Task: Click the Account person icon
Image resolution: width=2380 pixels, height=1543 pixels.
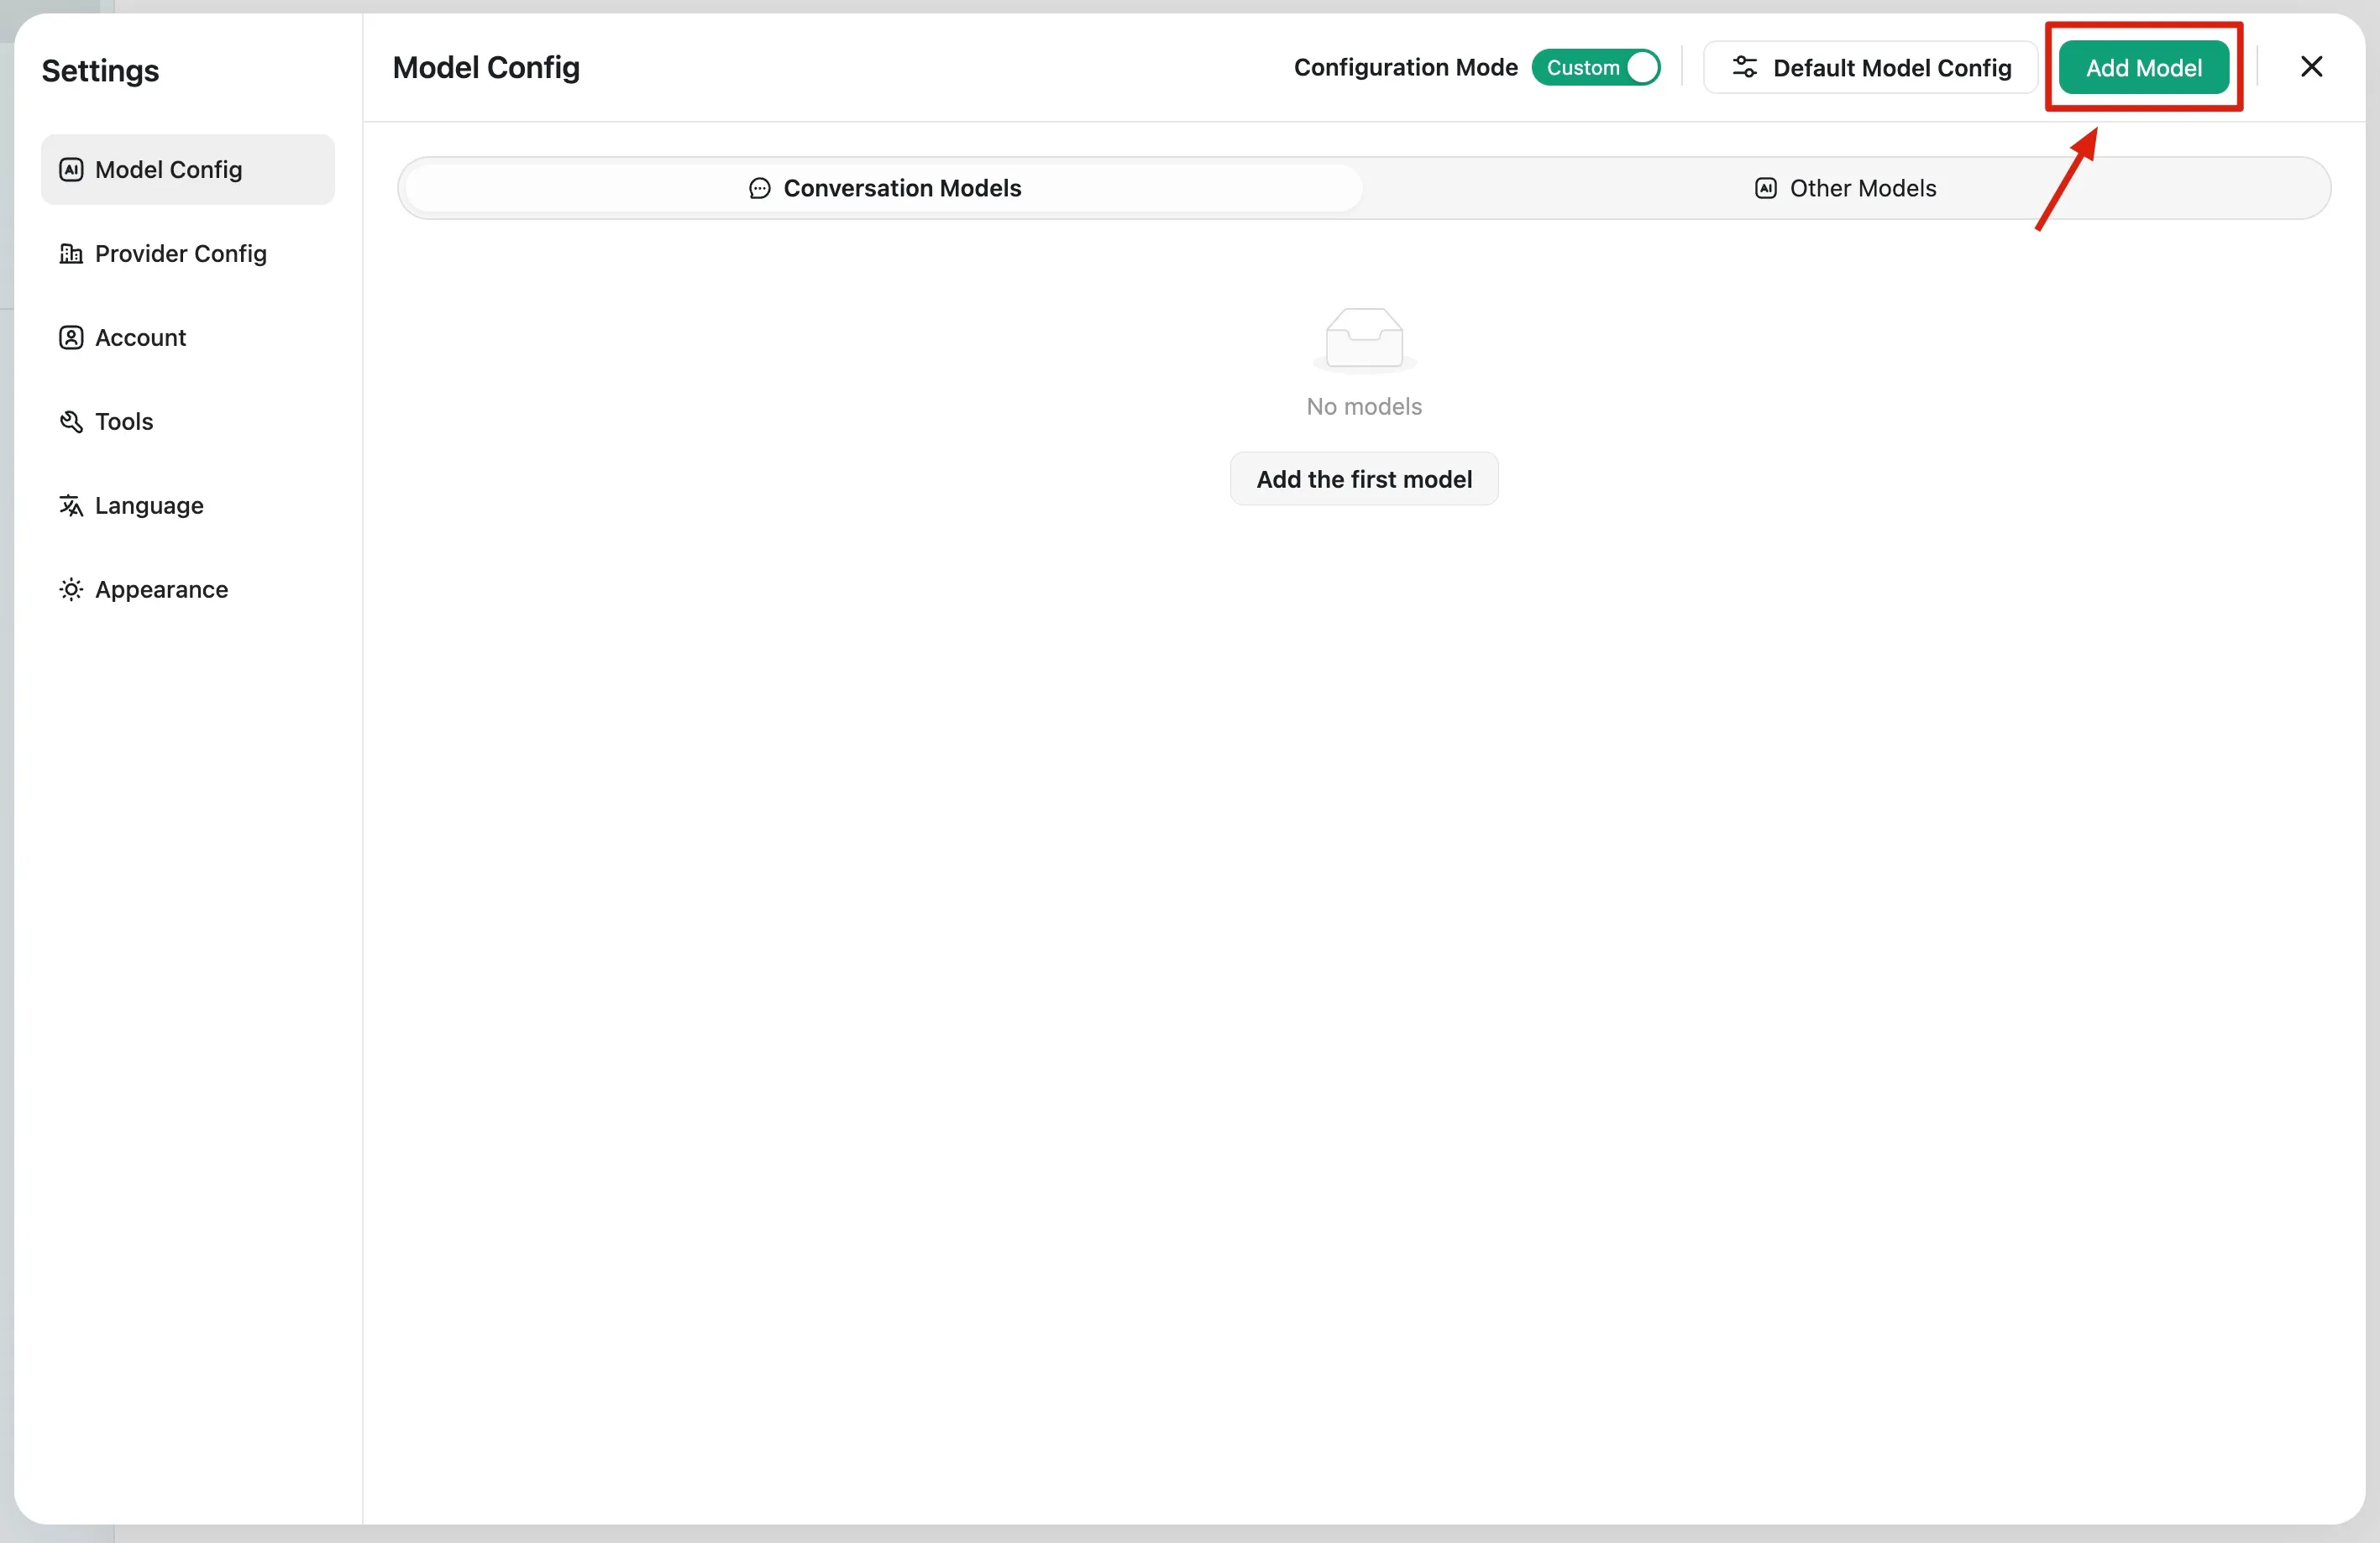Action: click(x=71, y=337)
